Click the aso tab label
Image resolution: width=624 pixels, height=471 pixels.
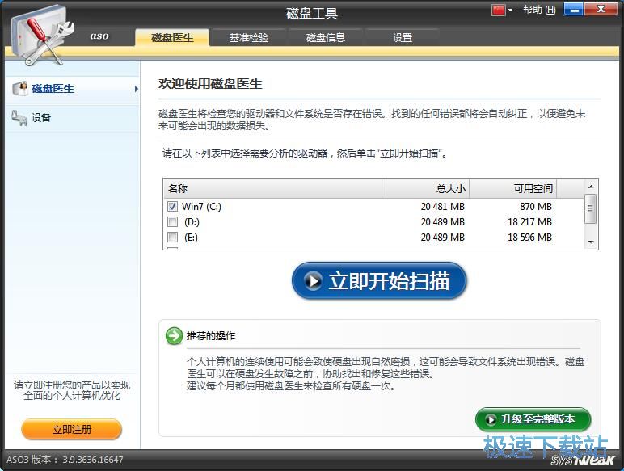(x=99, y=36)
